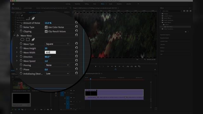Toggle Clip Result Values checkbox
This screenshot has width=203, height=114.
(46, 31)
